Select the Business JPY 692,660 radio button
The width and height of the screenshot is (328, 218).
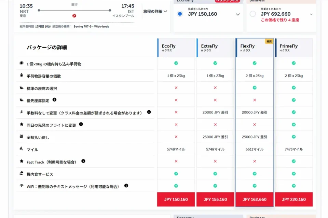tap(252, 14)
